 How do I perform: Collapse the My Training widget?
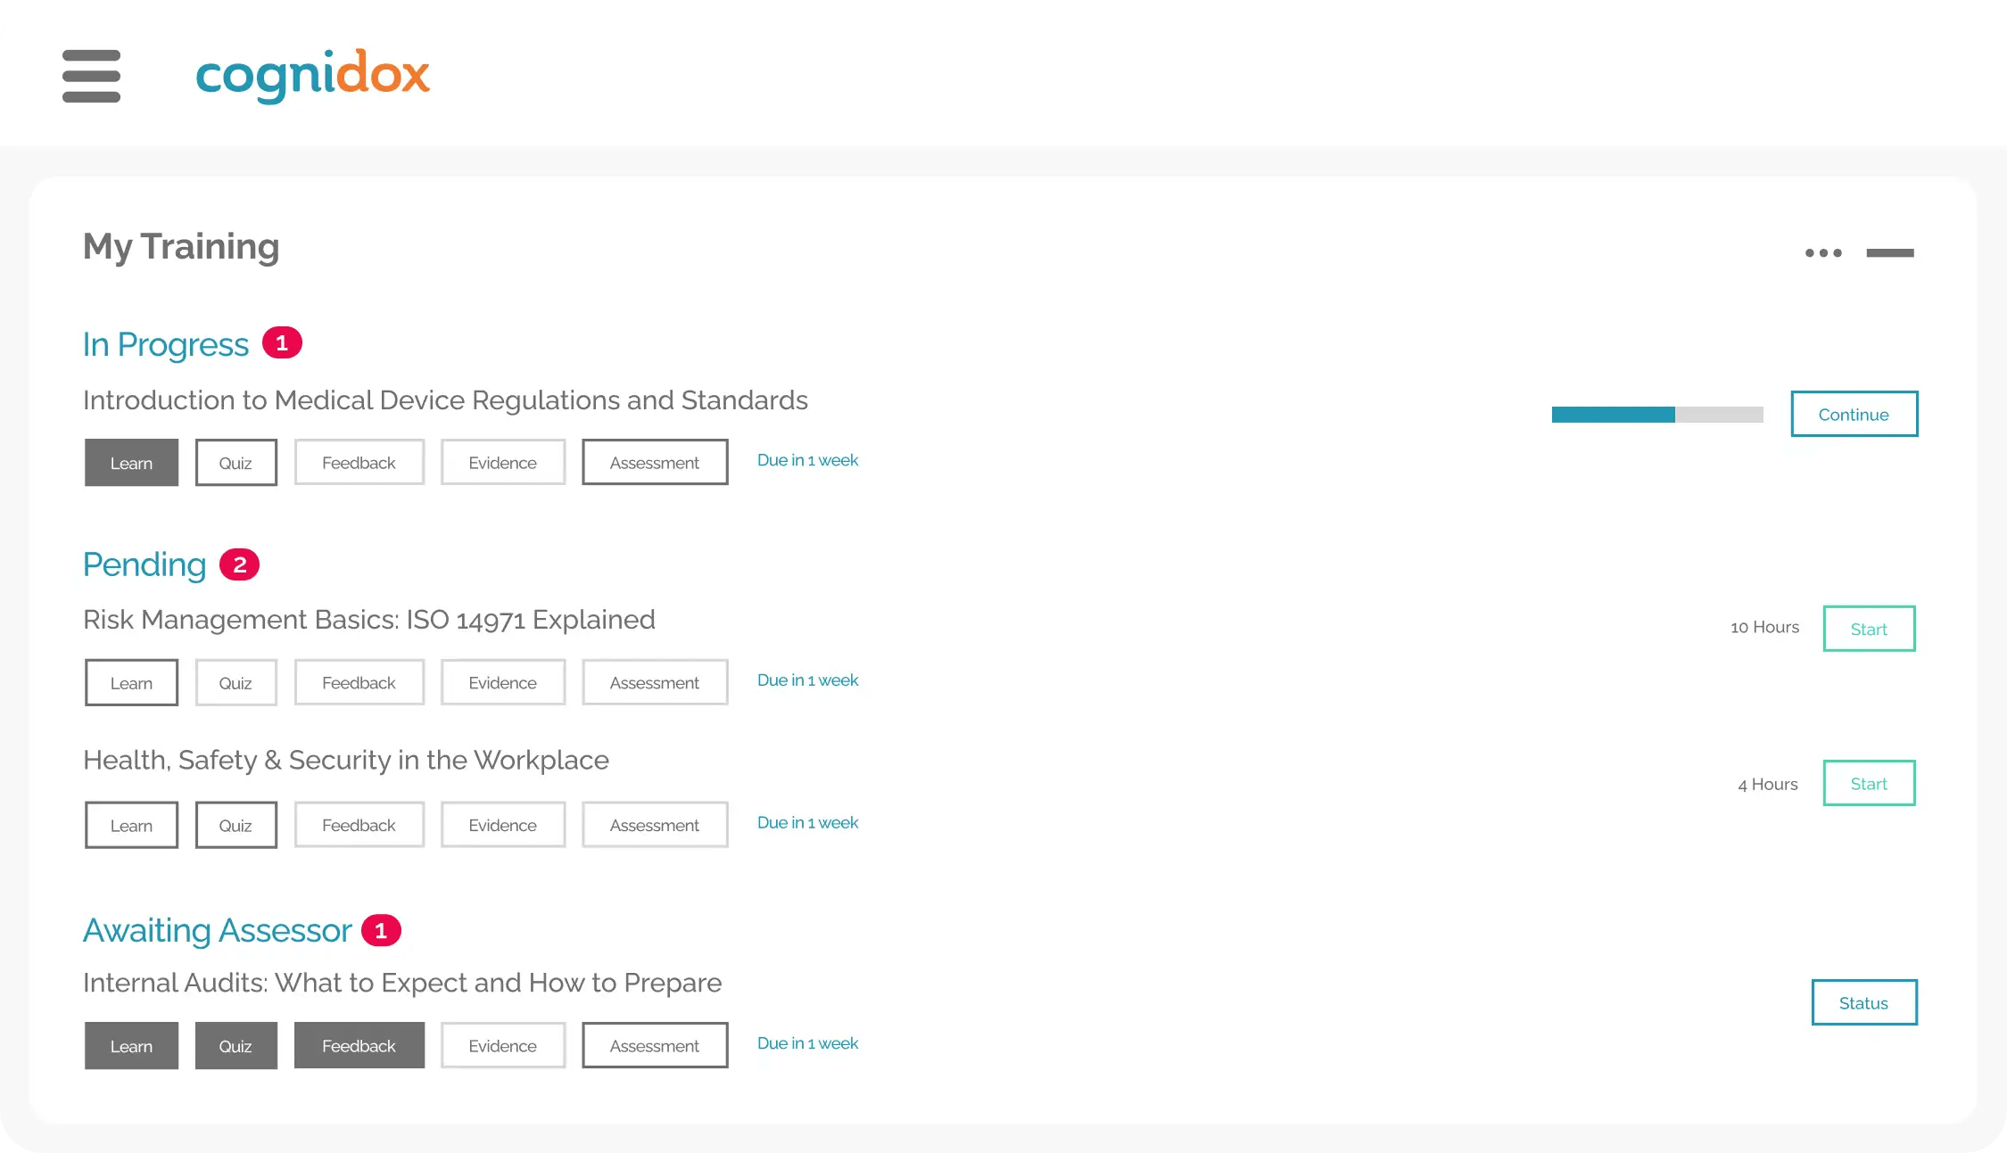1890,253
